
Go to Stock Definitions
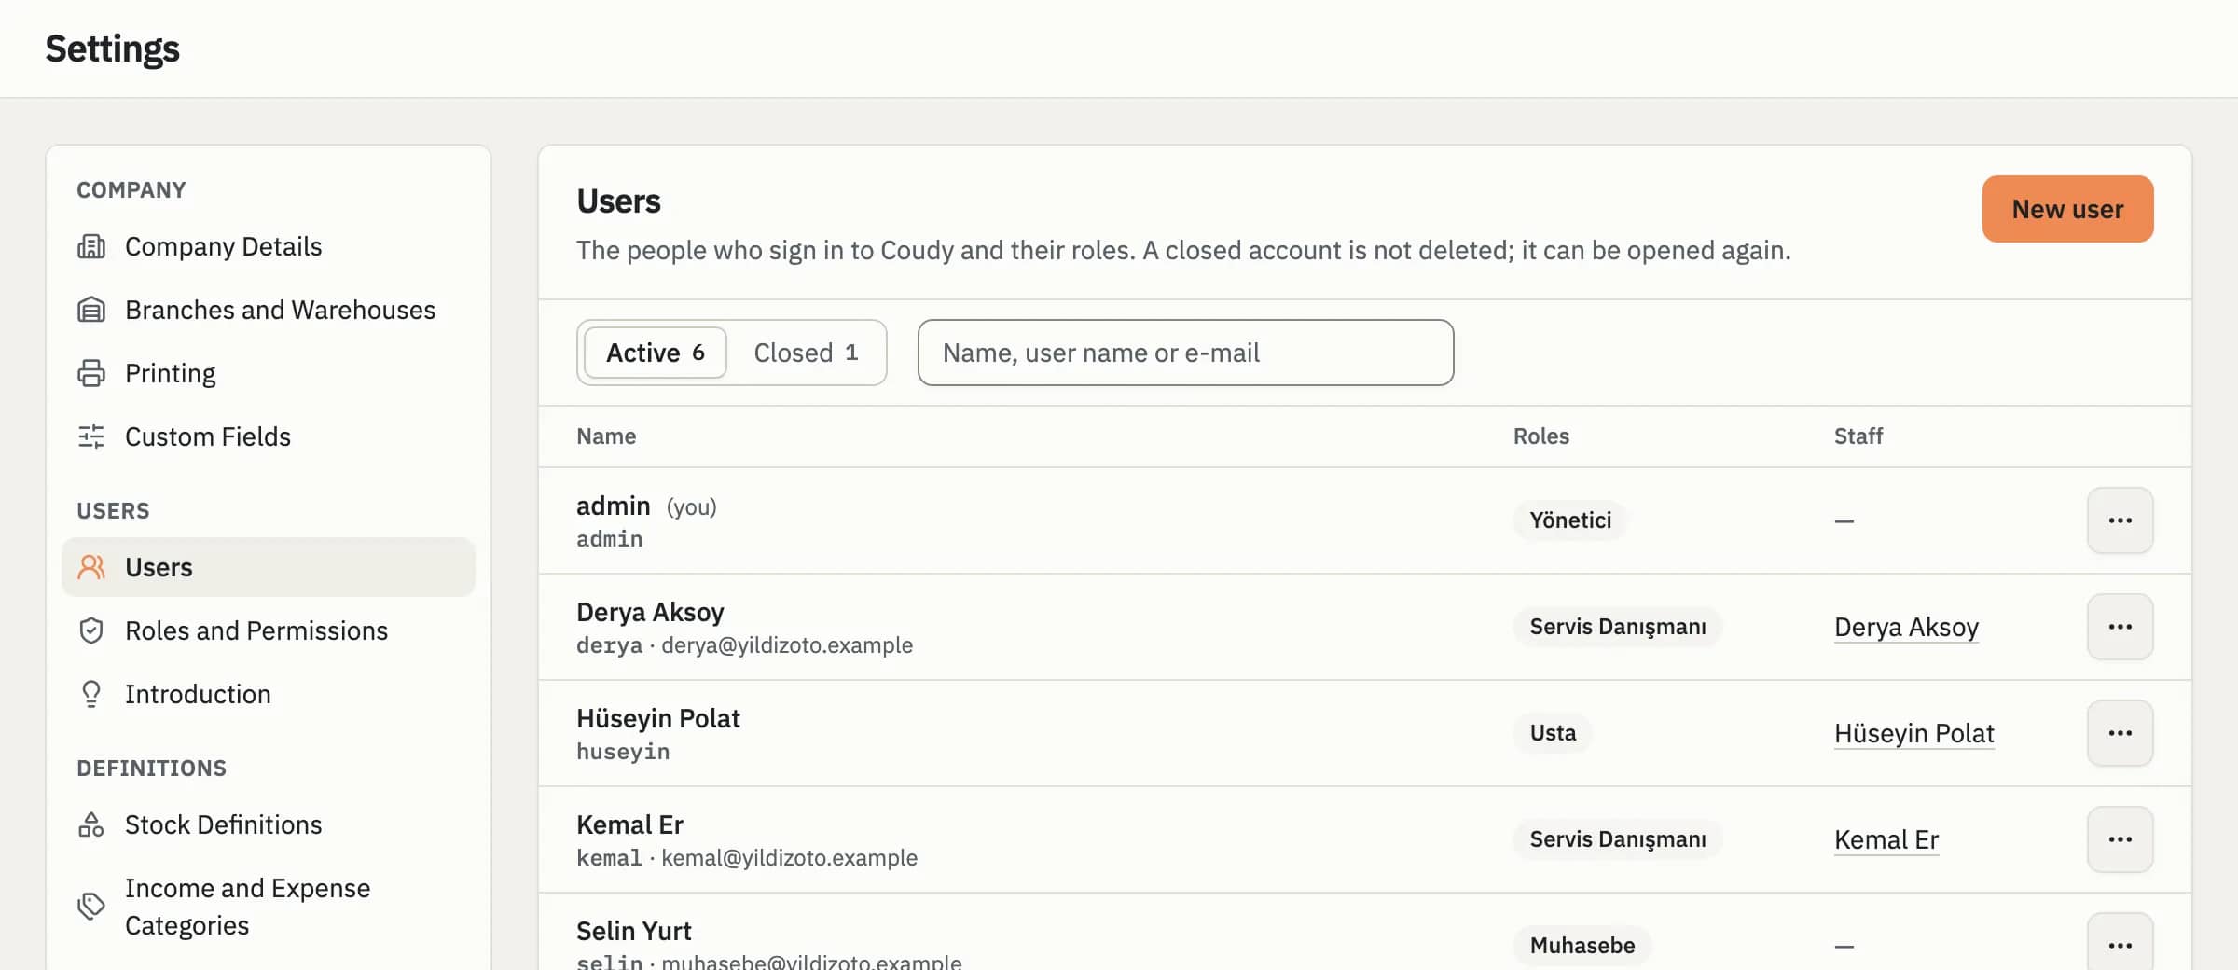(269, 824)
